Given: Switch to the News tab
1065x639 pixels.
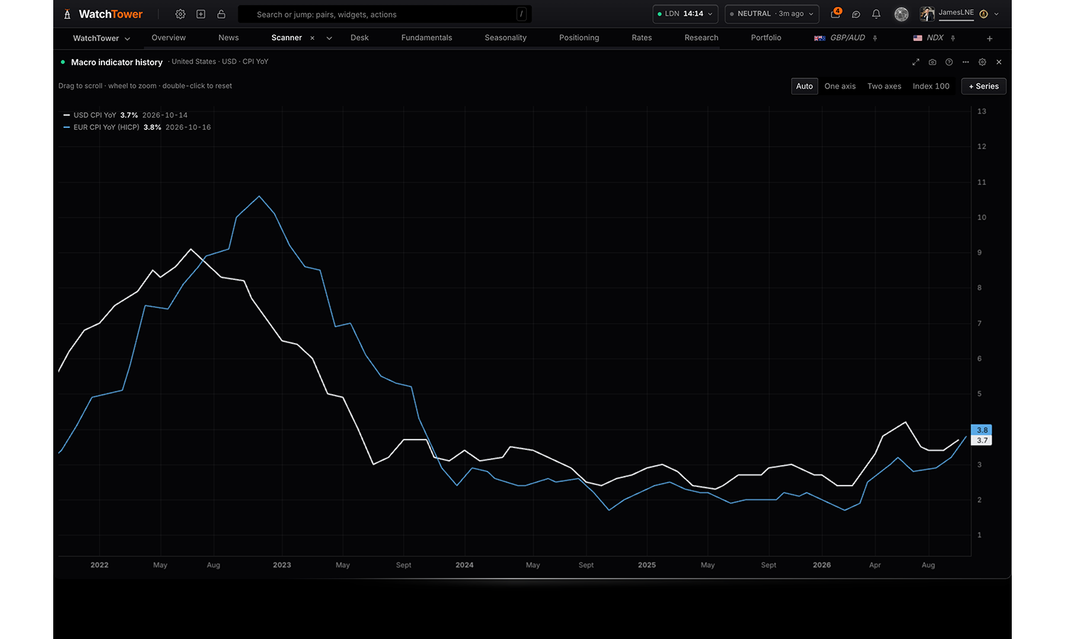Looking at the screenshot, I should [x=229, y=38].
